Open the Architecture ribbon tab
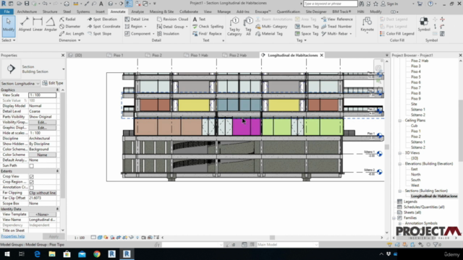Screen dimensions: 463x260 [x=27, y=12]
